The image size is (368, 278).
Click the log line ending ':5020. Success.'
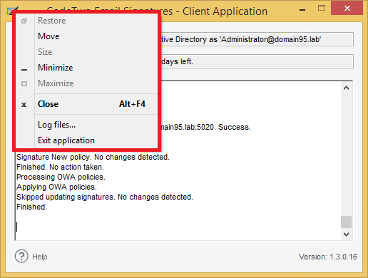pyautogui.click(x=206, y=127)
